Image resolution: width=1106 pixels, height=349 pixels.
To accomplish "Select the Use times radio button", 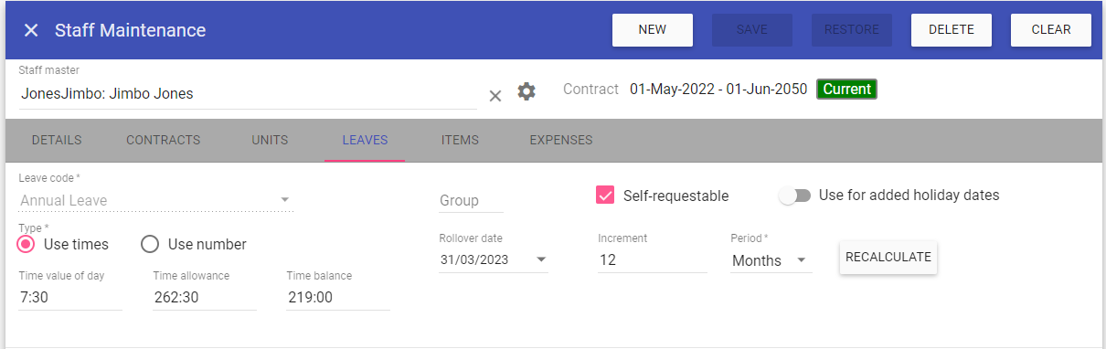I will [x=27, y=244].
